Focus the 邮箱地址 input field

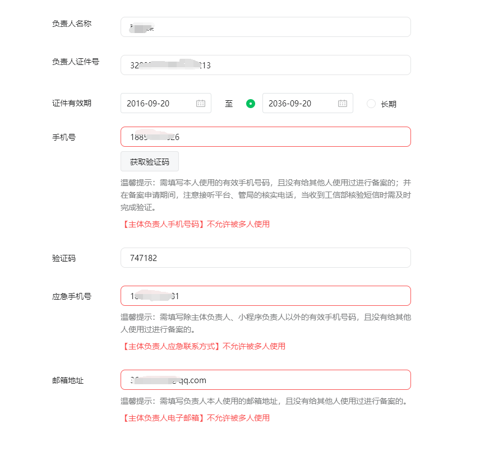point(266,380)
